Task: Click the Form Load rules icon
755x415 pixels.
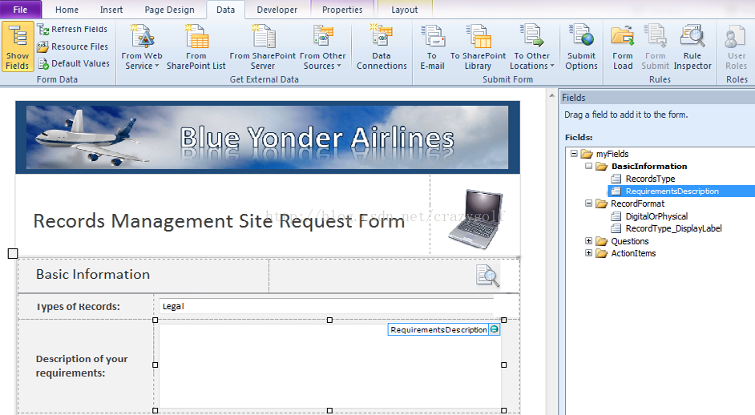Action: point(623,37)
